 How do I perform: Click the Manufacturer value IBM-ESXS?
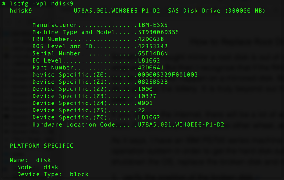coord(153,25)
